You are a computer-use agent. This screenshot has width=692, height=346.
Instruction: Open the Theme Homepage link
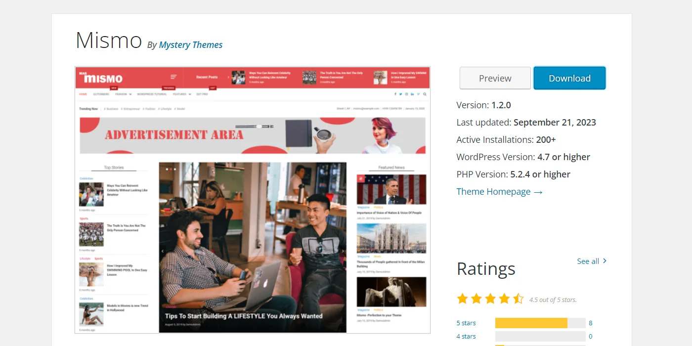coord(499,192)
